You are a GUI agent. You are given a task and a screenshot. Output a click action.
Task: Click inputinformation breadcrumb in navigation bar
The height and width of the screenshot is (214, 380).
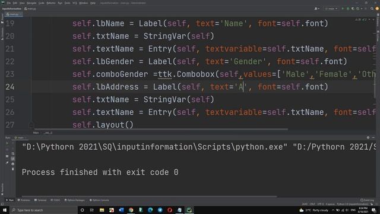pyautogui.click(x=12, y=9)
